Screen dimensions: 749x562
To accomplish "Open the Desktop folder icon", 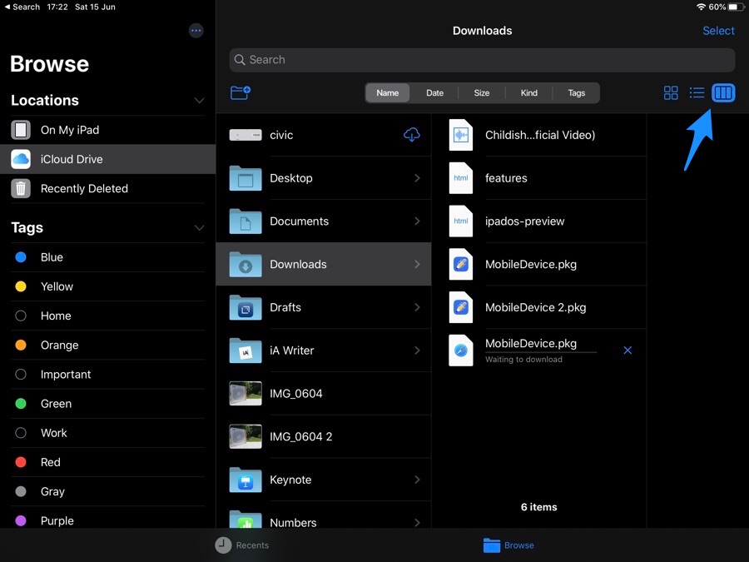I will click(245, 178).
